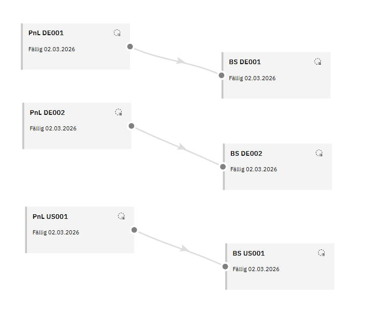Screen dimensions: 367x327
Task: Click status icon on PnL US001 card
Action: (121, 216)
